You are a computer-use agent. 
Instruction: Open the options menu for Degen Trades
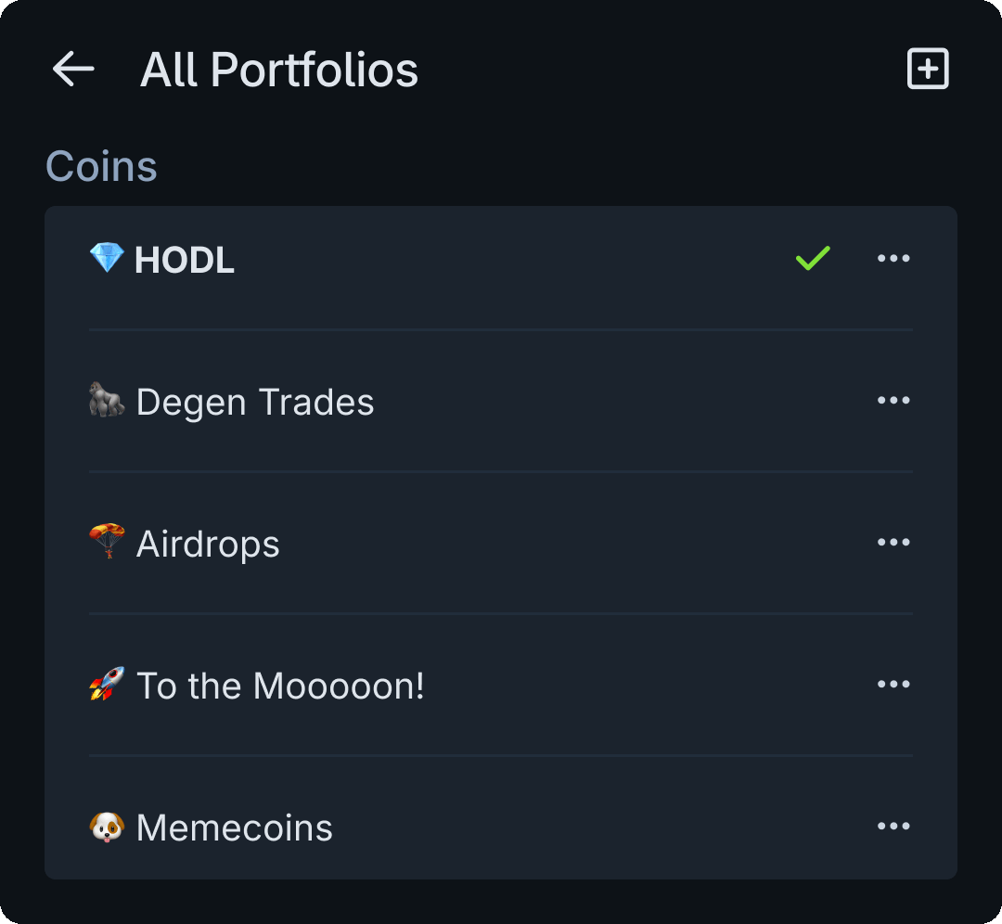tap(893, 400)
